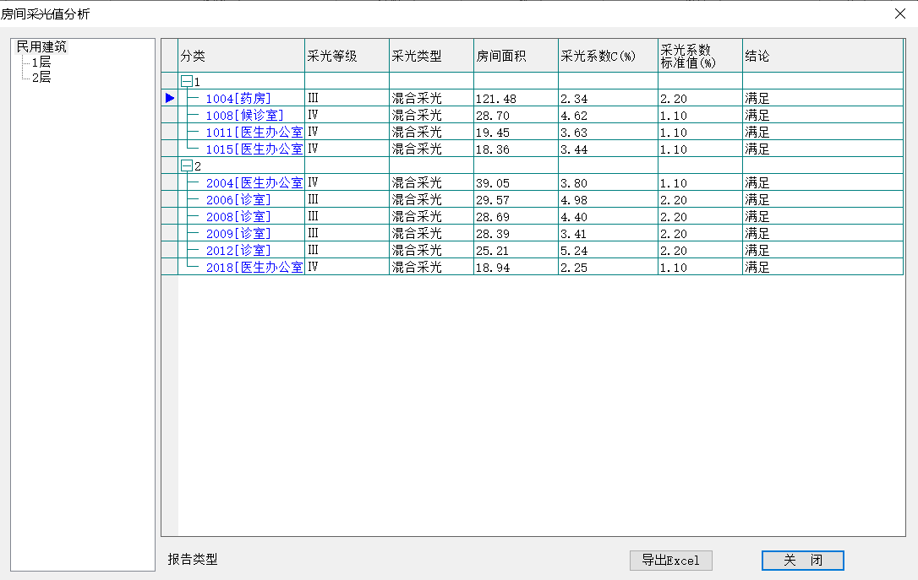Click the 导出Excel button
This screenshot has height=580, width=918.
[x=670, y=561]
